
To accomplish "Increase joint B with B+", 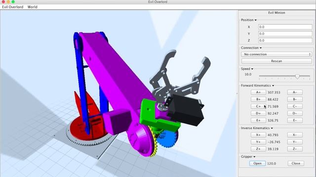I will [x=258, y=99].
